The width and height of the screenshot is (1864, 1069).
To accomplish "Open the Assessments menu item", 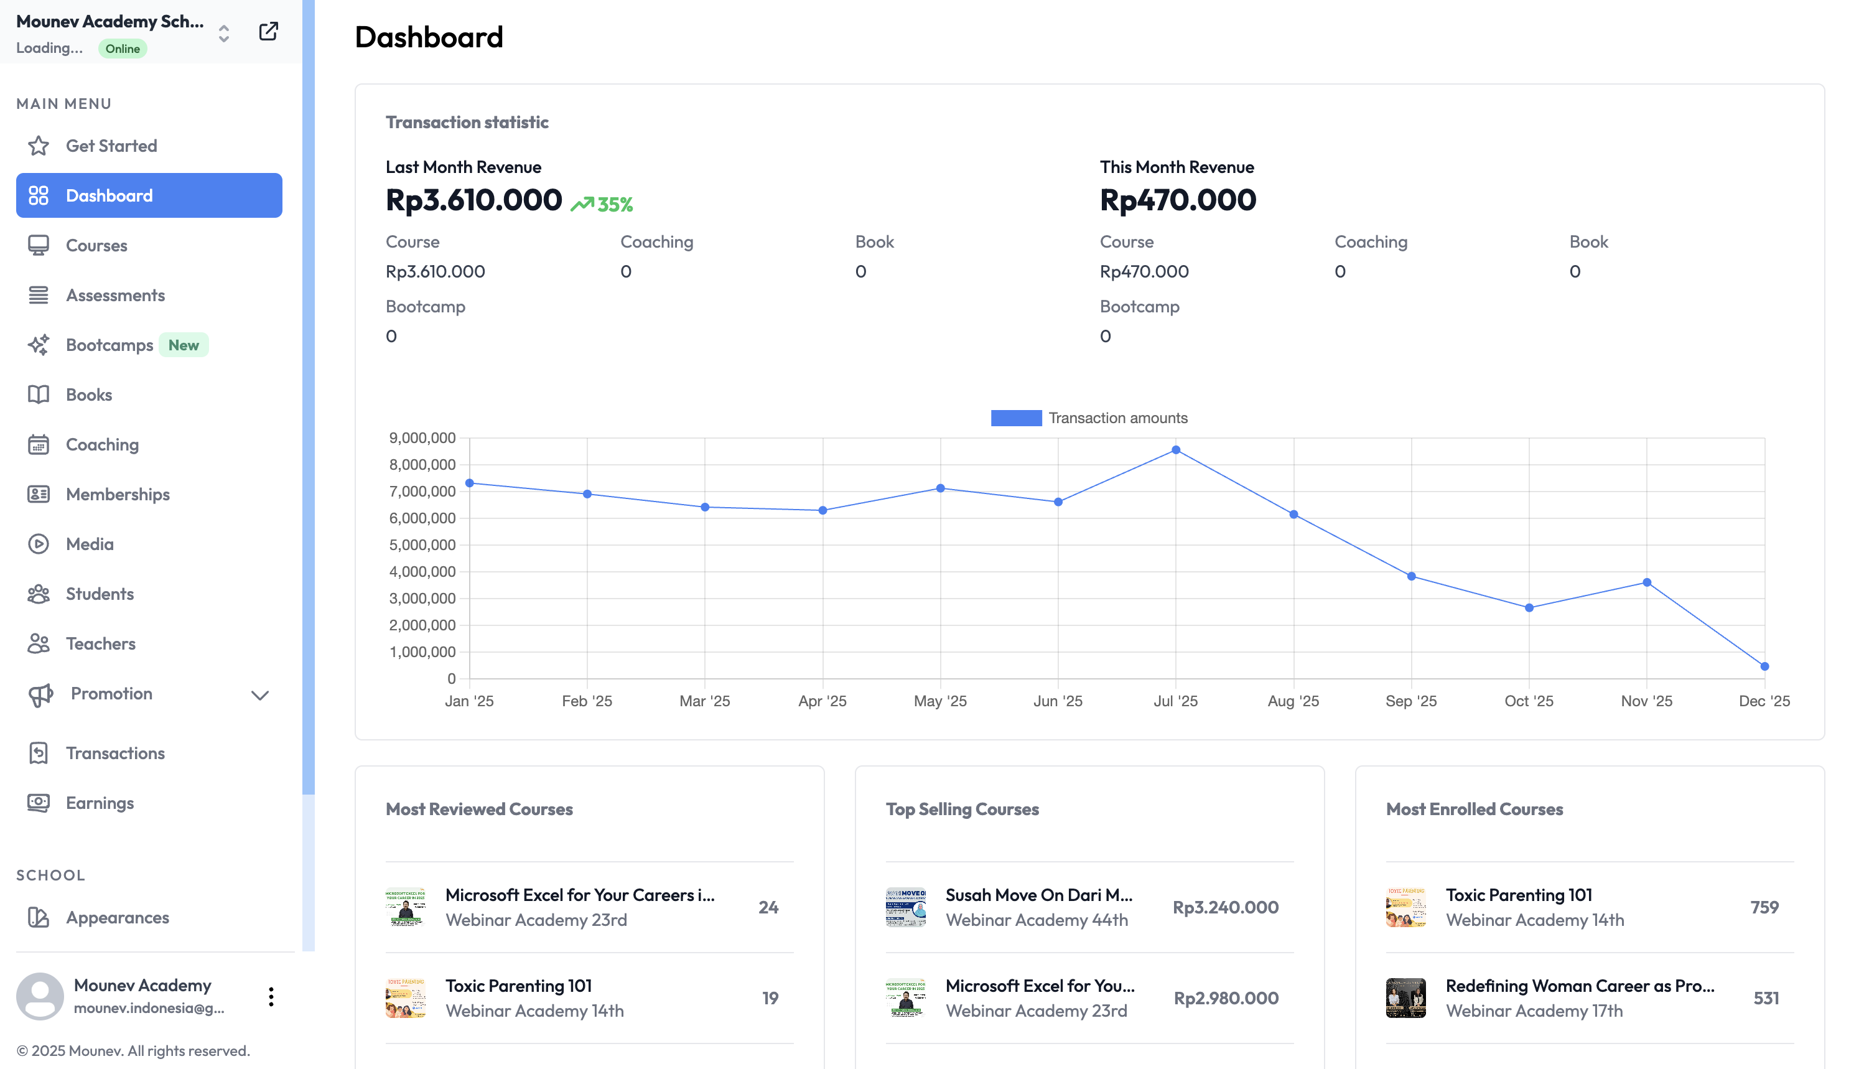I will [115, 295].
